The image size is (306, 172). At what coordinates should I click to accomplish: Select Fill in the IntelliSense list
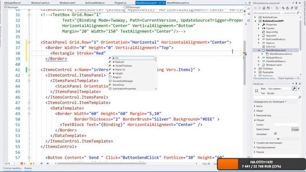[x=133, y=58]
